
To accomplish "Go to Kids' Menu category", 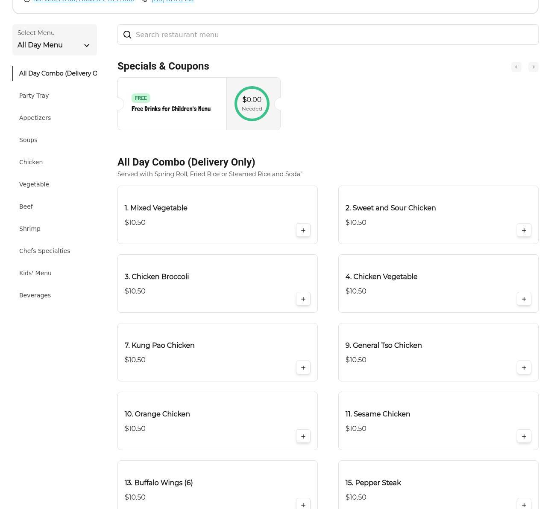I will pyautogui.click(x=35, y=273).
